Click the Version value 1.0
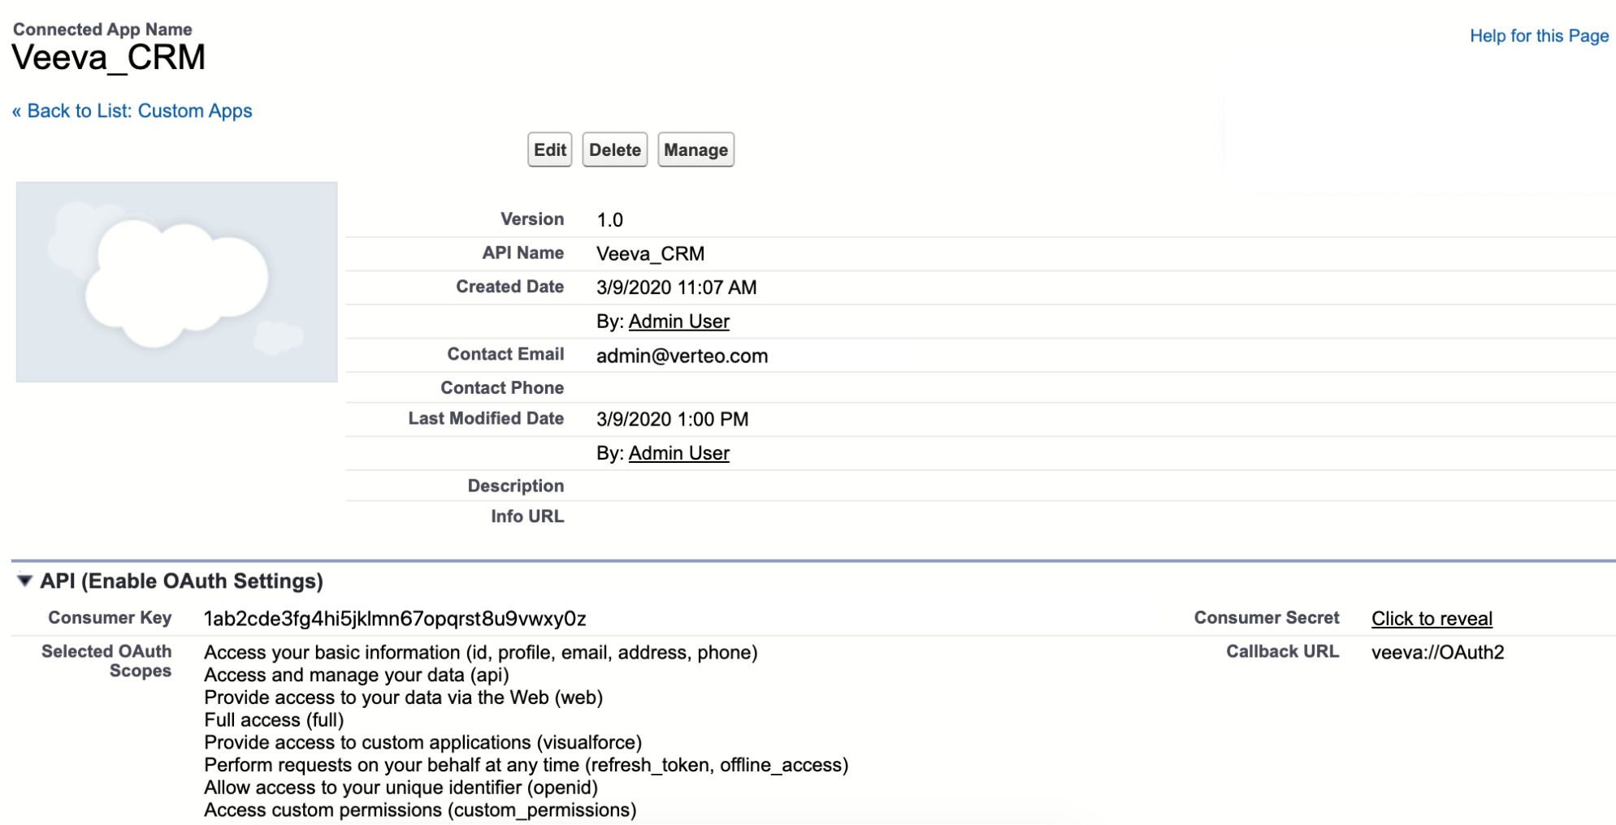The height and width of the screenshot is (825, 1616). (609, 220)
